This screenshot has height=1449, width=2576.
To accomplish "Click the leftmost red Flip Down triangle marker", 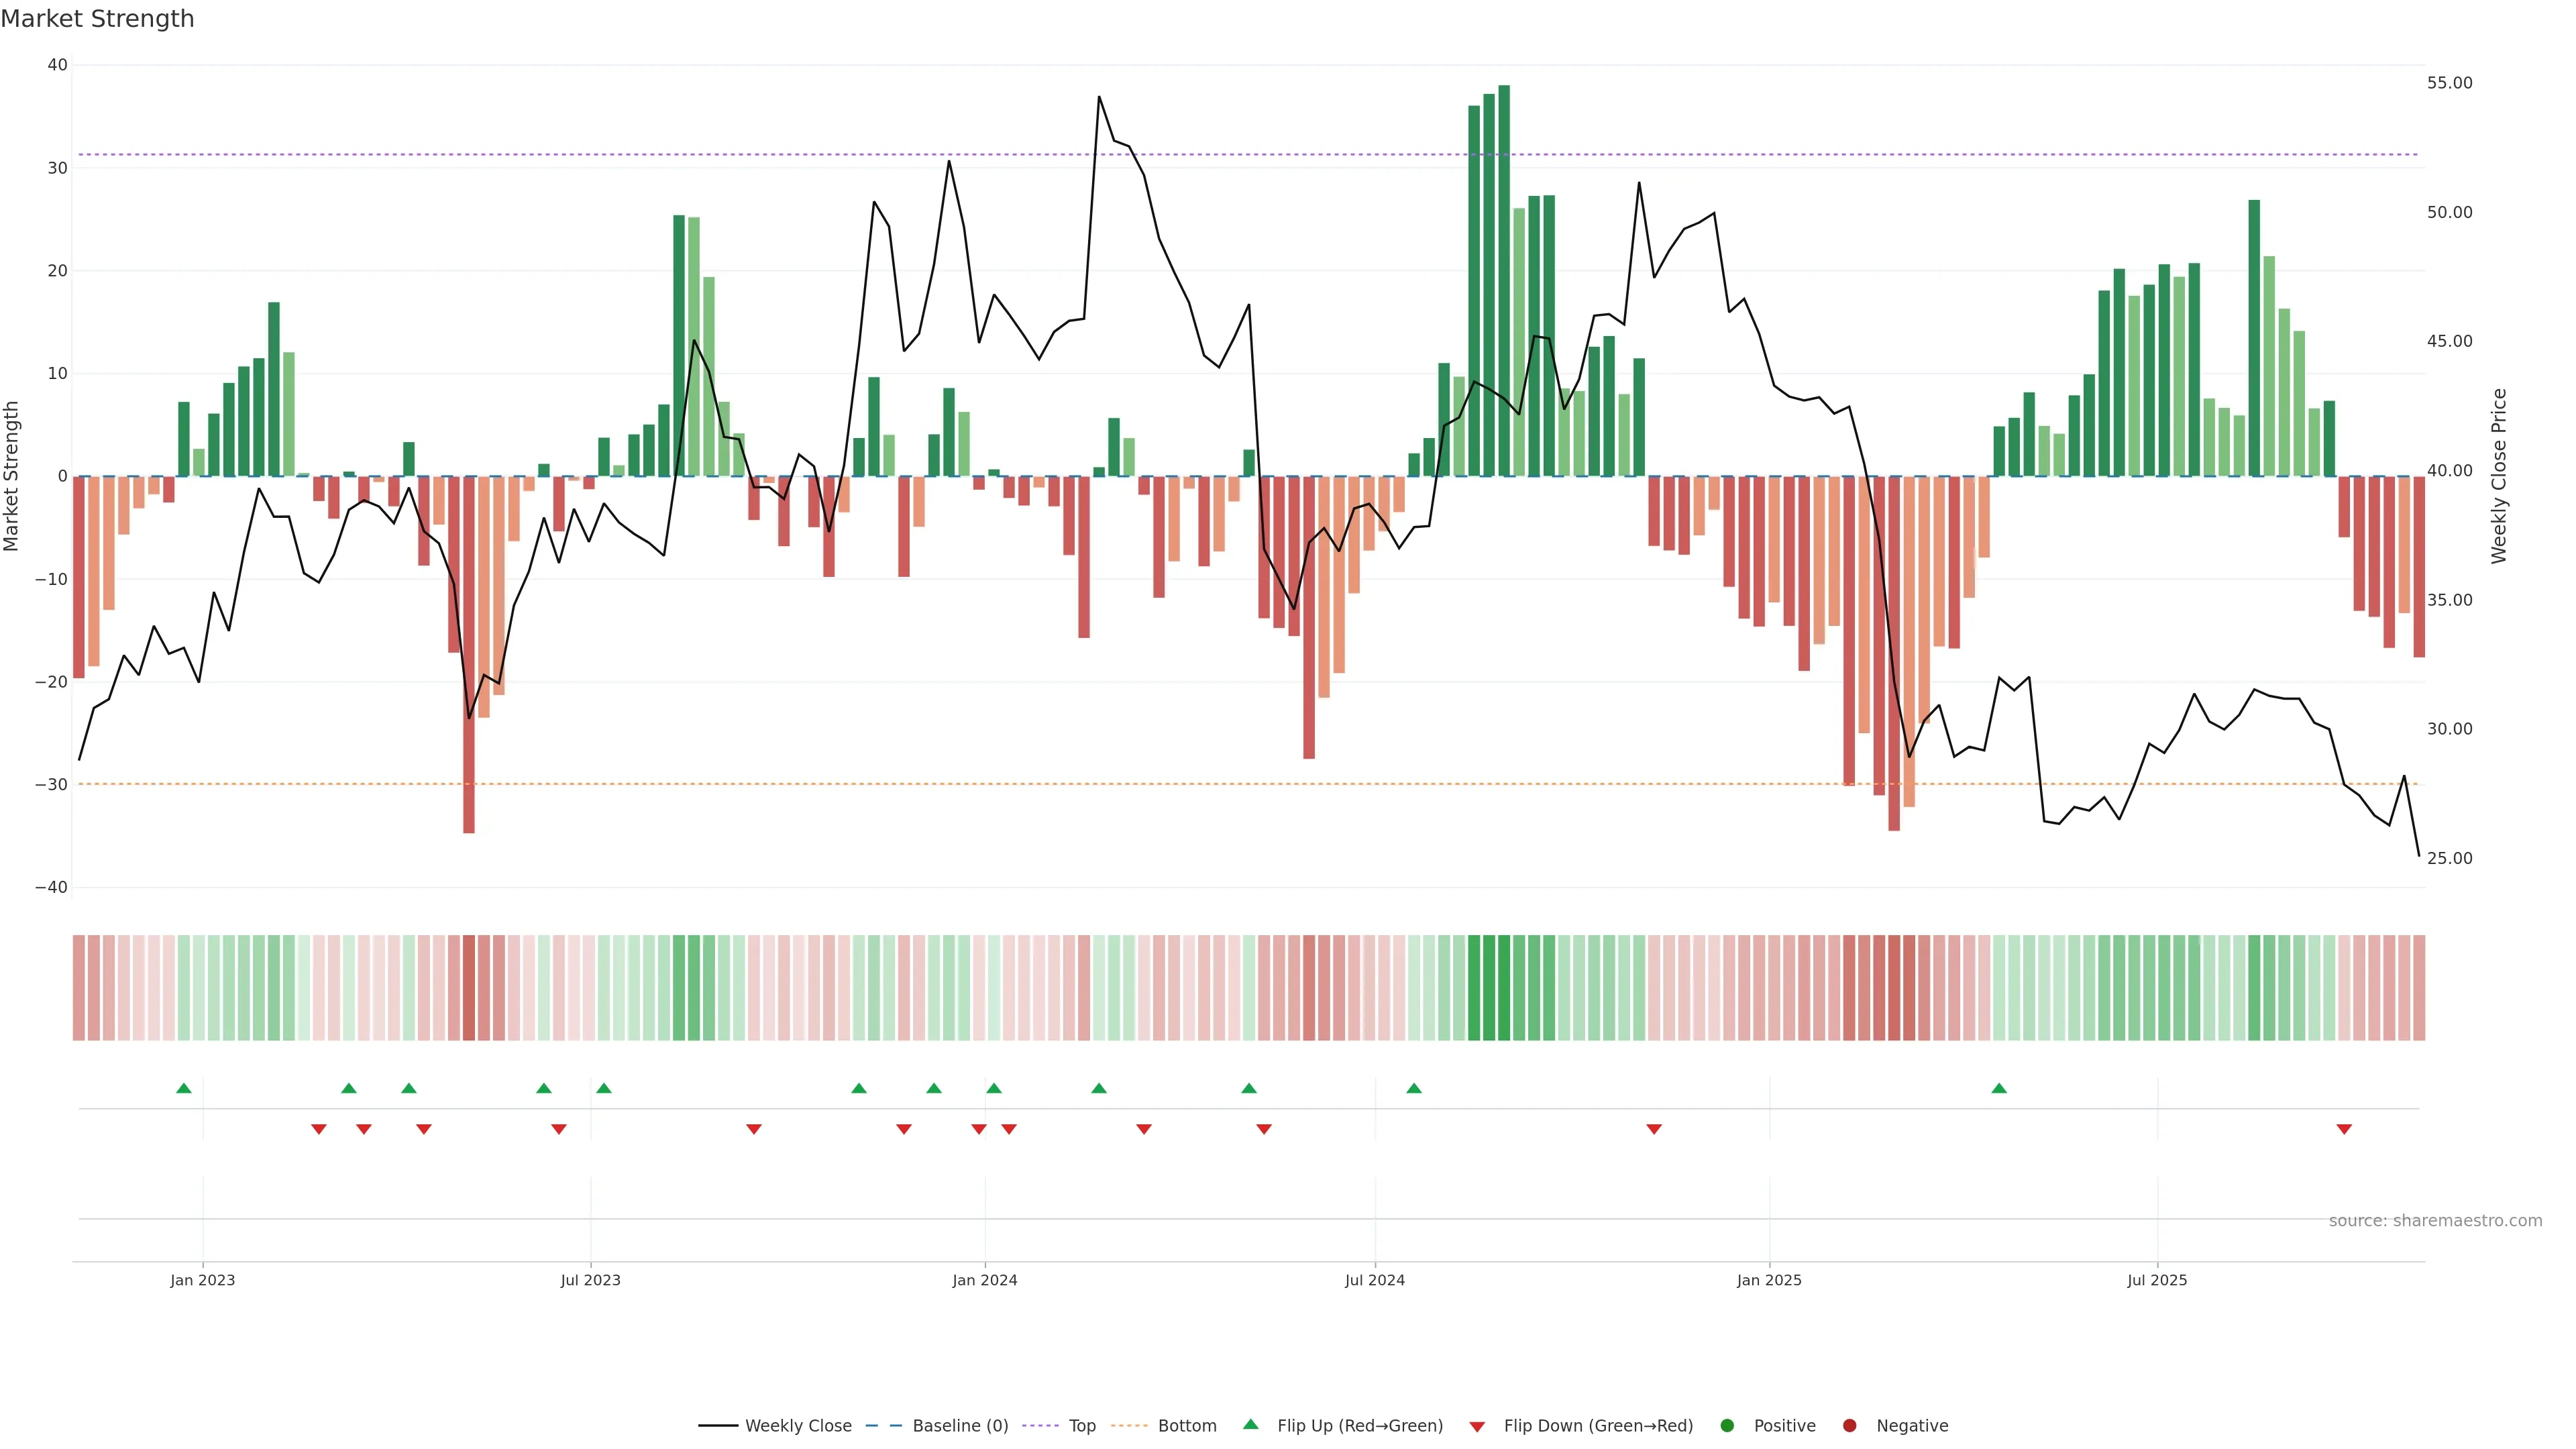I will tap(319, 1129).
